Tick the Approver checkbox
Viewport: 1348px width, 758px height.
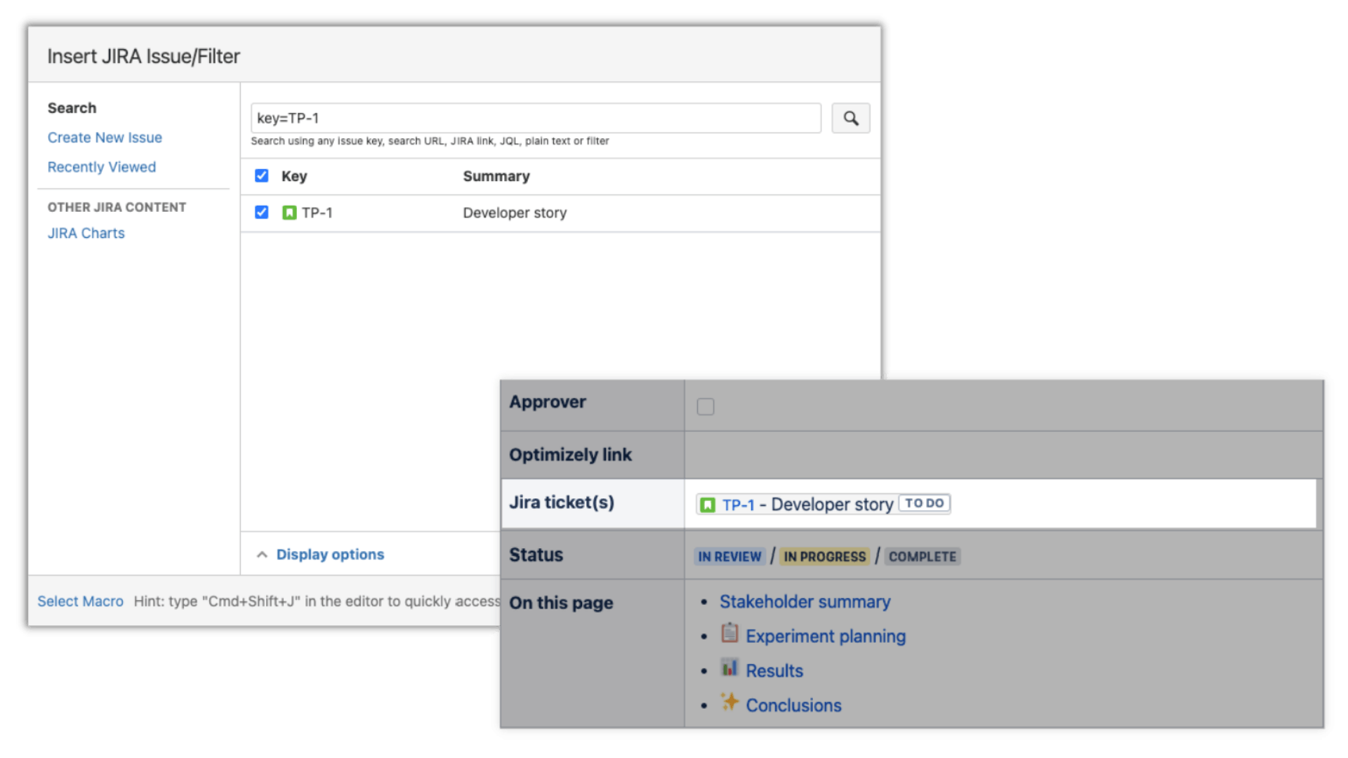[706, 407]
